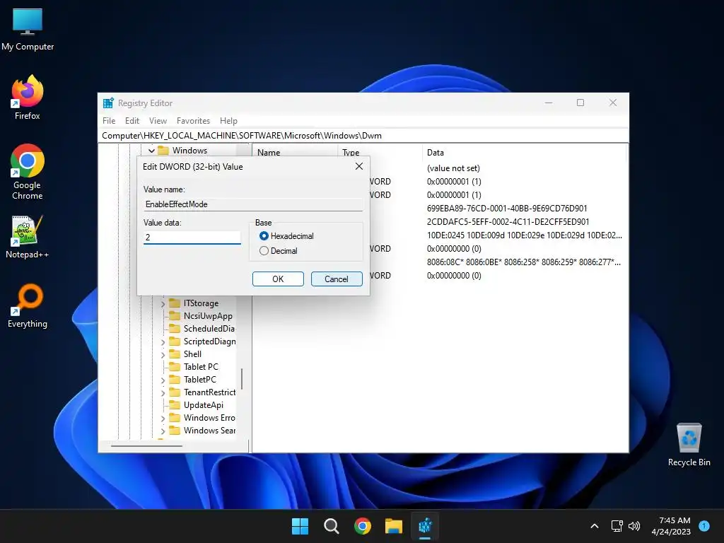The image size is (724, 543).
Task: Close the Edit DWORD dialog
Action: coord(358,166)
